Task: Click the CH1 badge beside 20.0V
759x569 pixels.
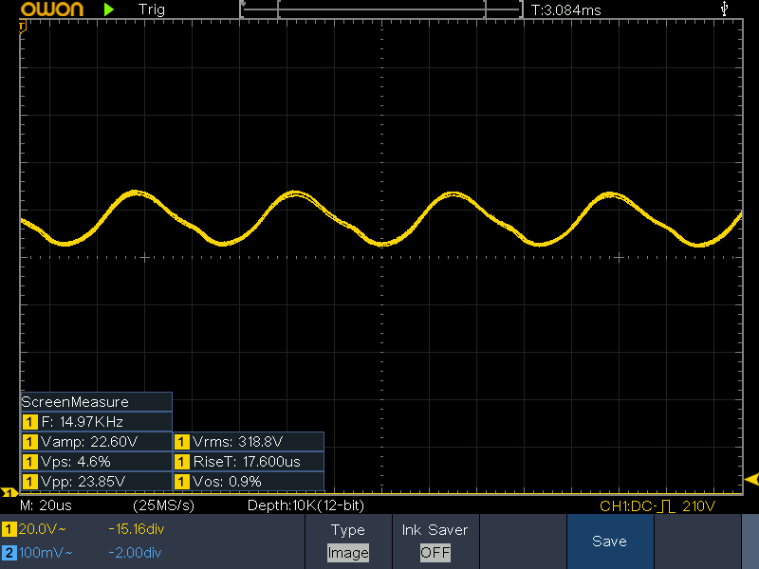Action: 9,529
